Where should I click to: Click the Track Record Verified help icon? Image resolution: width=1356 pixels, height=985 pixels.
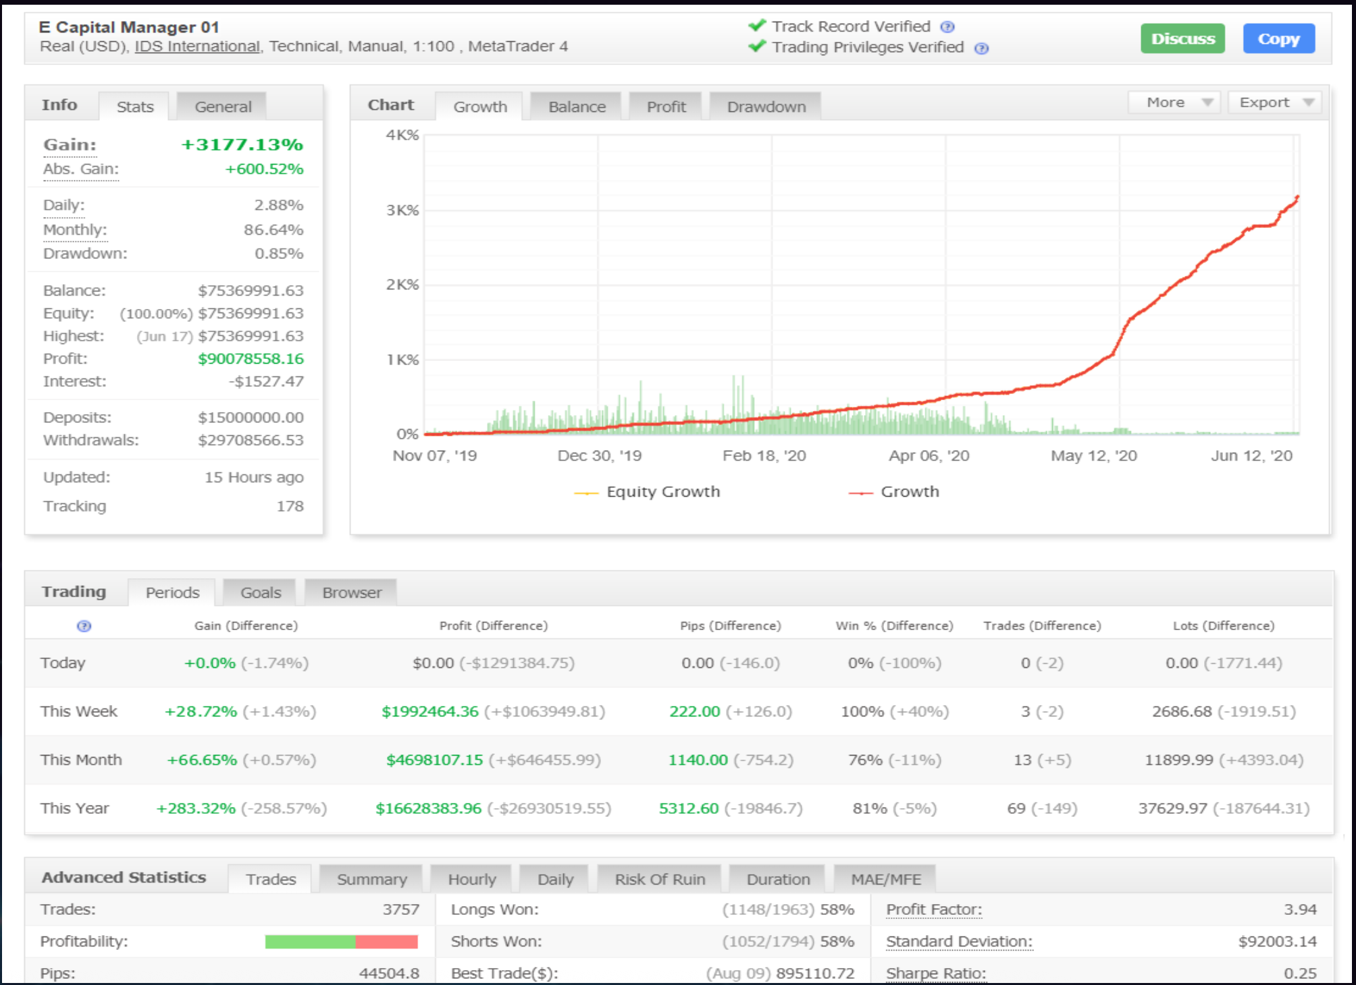point(948,27)
